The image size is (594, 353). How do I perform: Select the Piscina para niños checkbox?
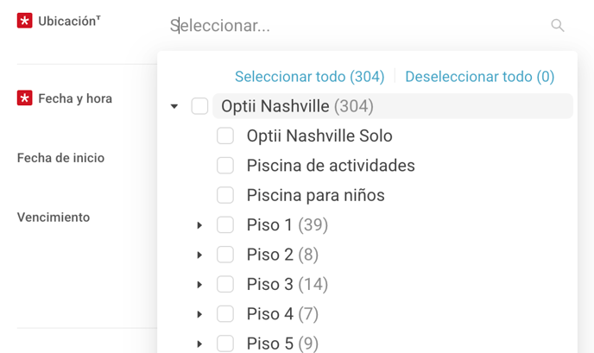(225, 195)
